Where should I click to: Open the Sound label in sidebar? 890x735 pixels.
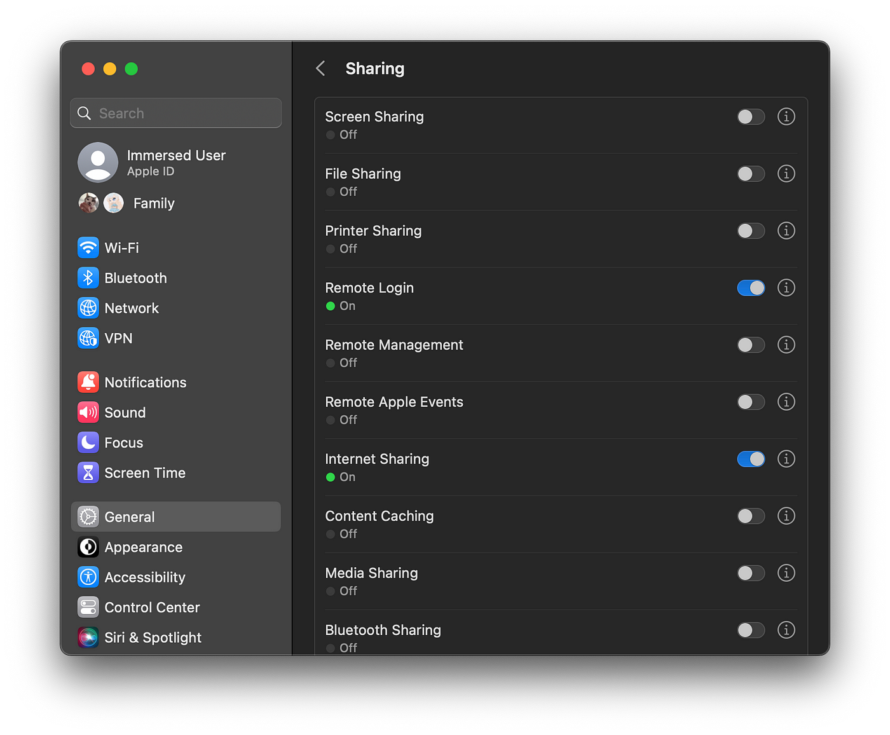[x=125, y=413]
